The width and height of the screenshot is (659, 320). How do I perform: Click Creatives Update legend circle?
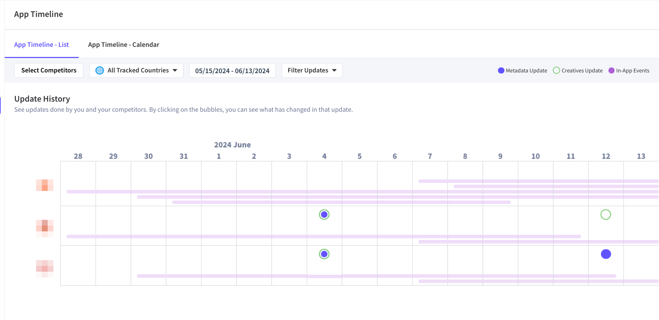556,71
